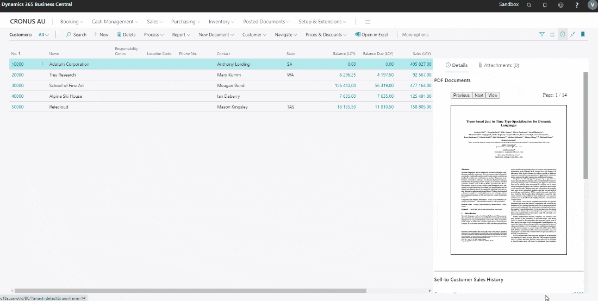This screenshot has height=301, width=598.
Task: Open the filter pane icon
Action: pos(541,34)
